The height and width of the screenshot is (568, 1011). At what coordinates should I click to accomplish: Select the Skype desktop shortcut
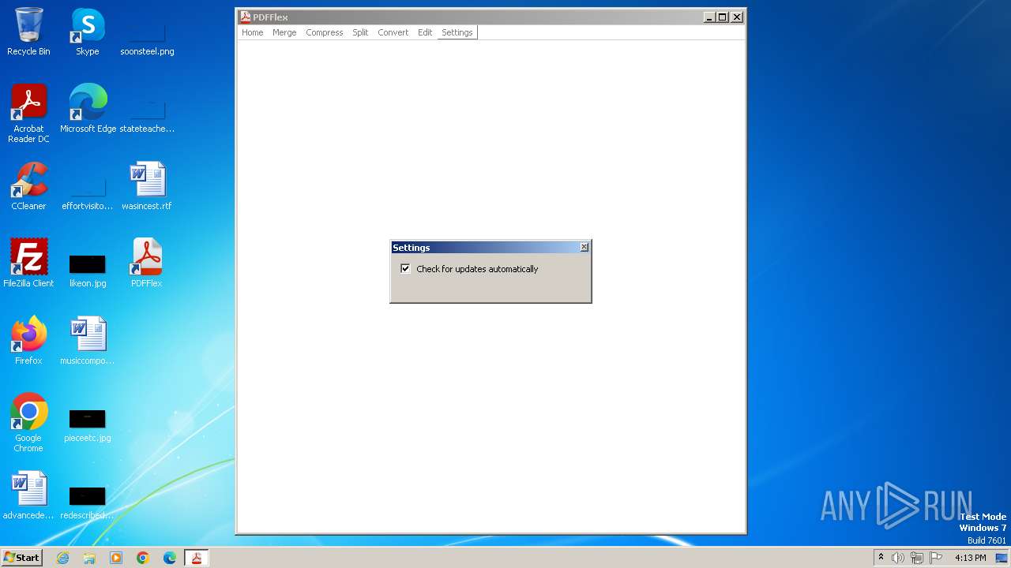coord(87,32)
